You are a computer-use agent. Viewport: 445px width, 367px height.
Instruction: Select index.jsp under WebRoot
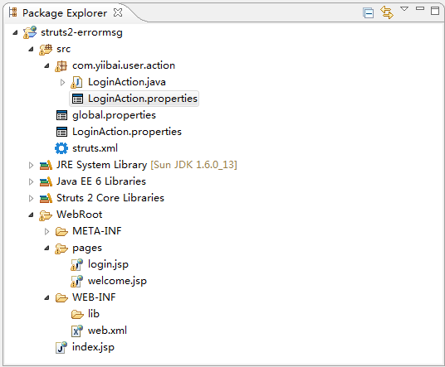pos(93,347)
